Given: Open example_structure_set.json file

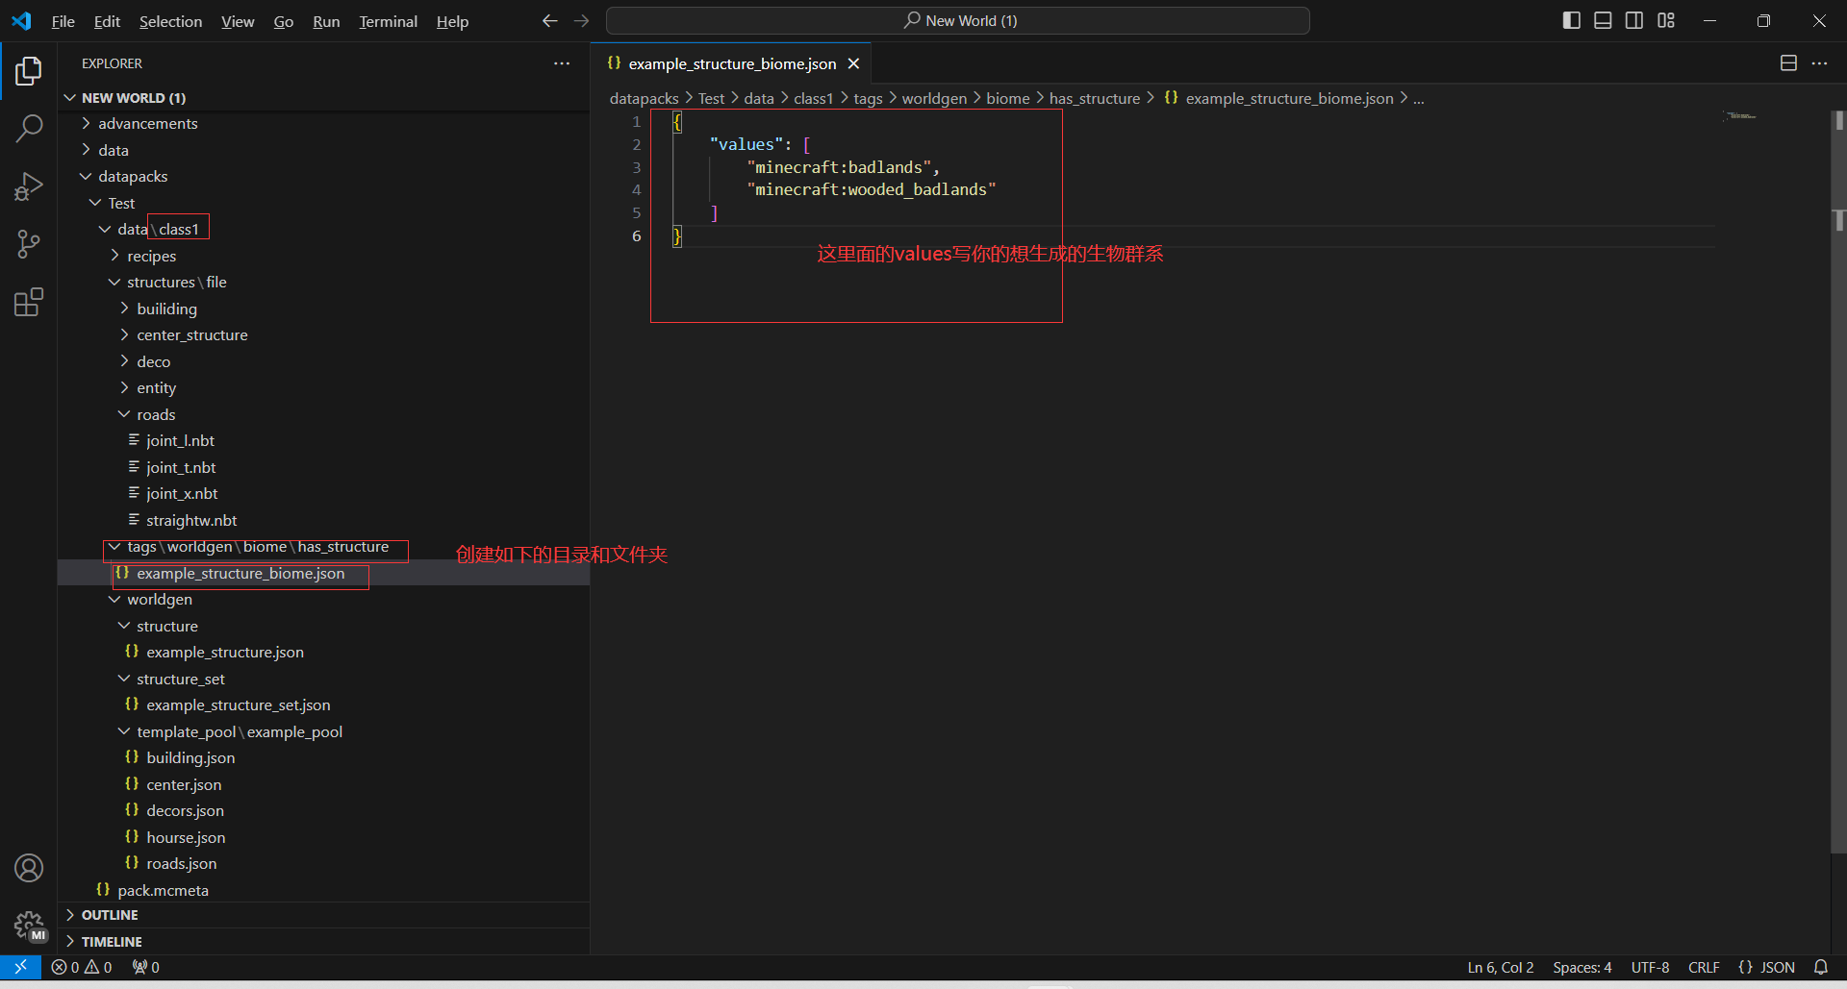Looking at the screenshot, I should click(323, 705).
